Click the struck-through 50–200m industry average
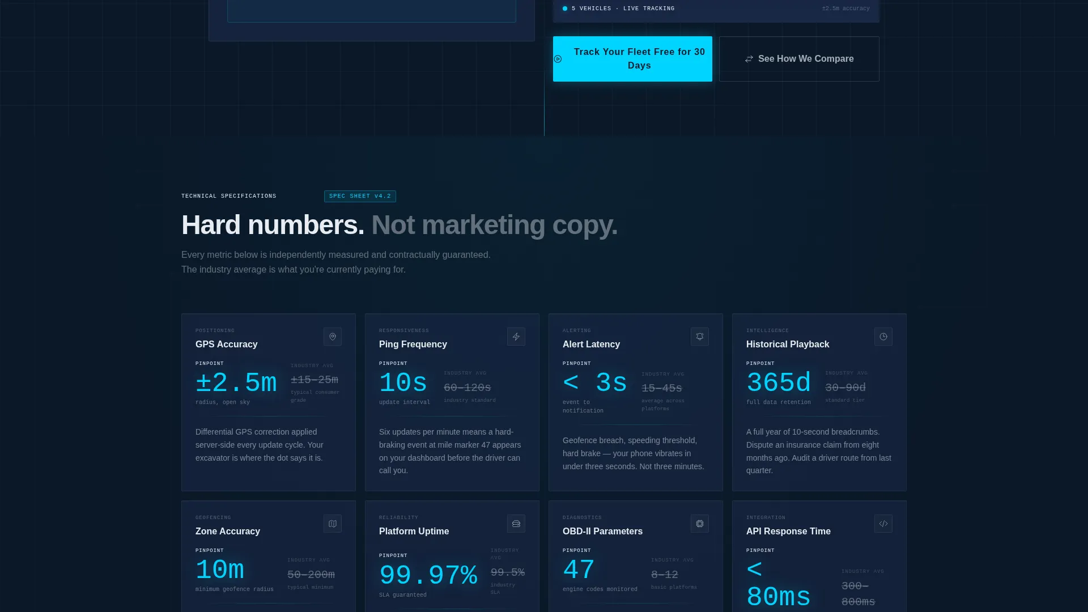This screenshot has height=612, width=1088. coord(311,575)
